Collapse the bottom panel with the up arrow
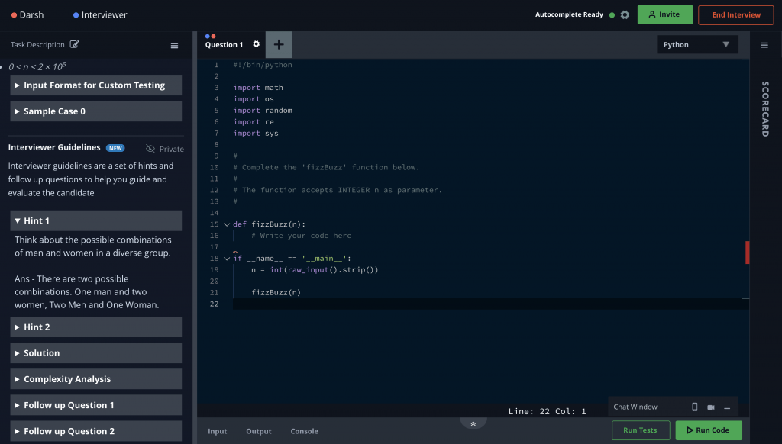The image size is (782, 444). pyautogui.click(x=473, y=422)
